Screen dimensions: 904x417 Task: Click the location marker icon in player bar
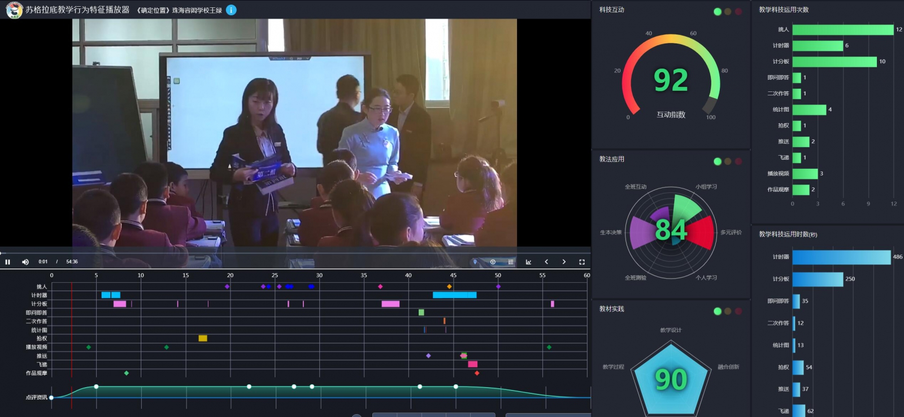click(475, 262)
